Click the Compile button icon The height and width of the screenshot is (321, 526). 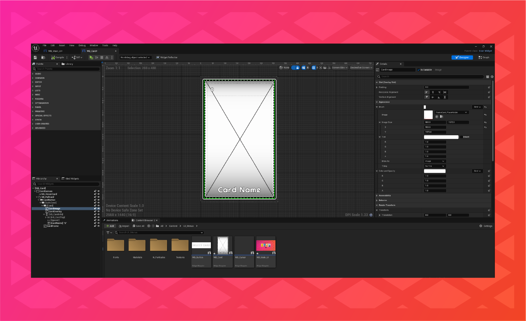[x=53, y=57]
